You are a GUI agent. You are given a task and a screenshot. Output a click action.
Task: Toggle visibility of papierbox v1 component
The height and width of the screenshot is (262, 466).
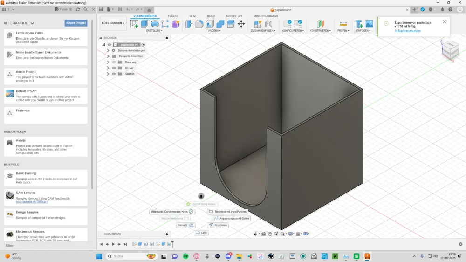tap(110, 45)
